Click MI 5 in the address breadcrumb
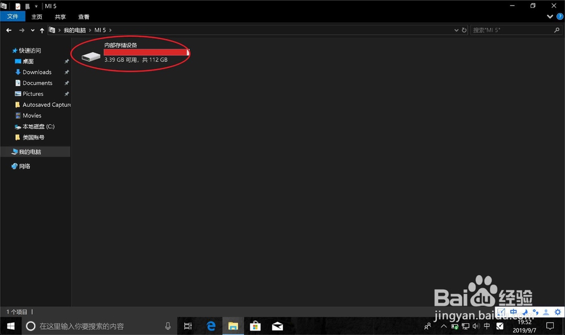565x335 pixels. pyautogui.click(x=100, y=31)
